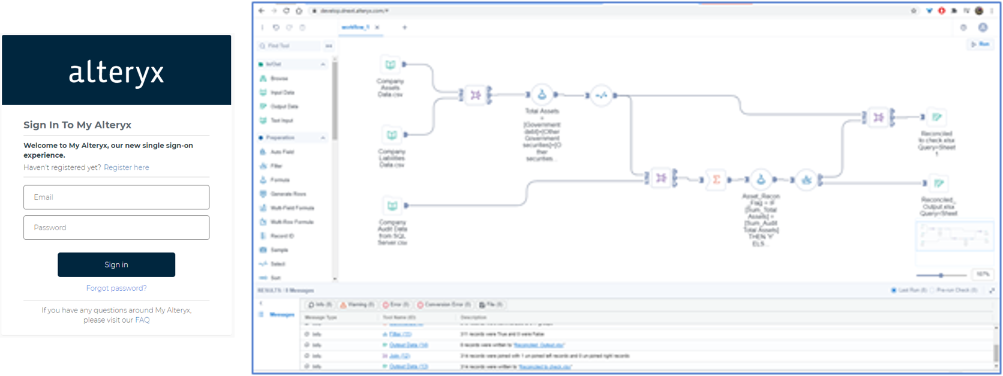Screen dimensions: 1003x376
Task: Collapse the tool palette toggle button
Action: point(329,46)
